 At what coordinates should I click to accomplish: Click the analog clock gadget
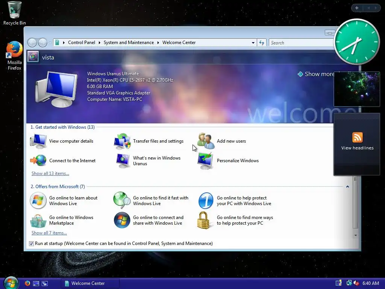(356, 42)
